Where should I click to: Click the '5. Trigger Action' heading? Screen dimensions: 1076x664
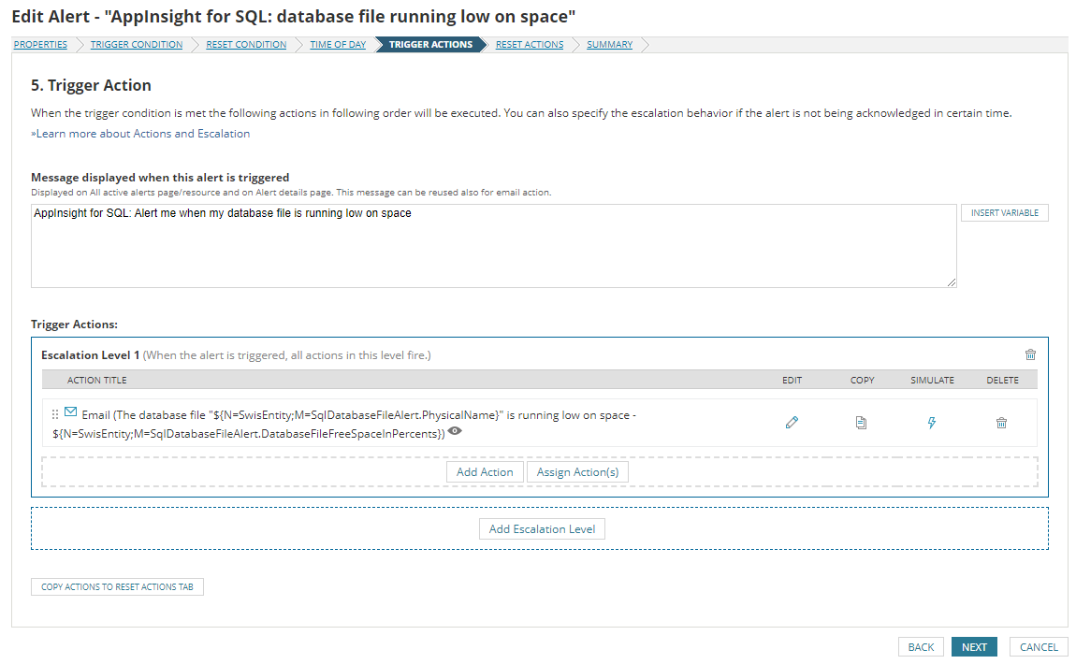coord(91,86)
